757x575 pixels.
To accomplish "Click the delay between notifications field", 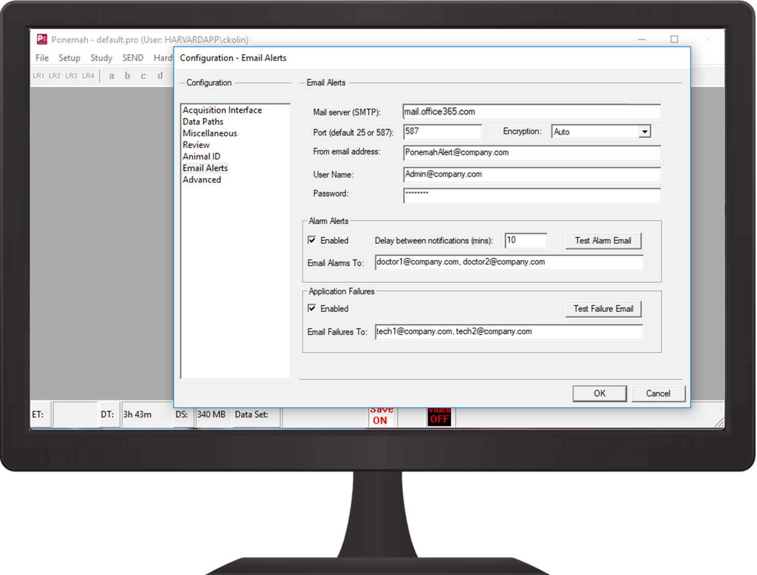I will (x=526, y=240).
